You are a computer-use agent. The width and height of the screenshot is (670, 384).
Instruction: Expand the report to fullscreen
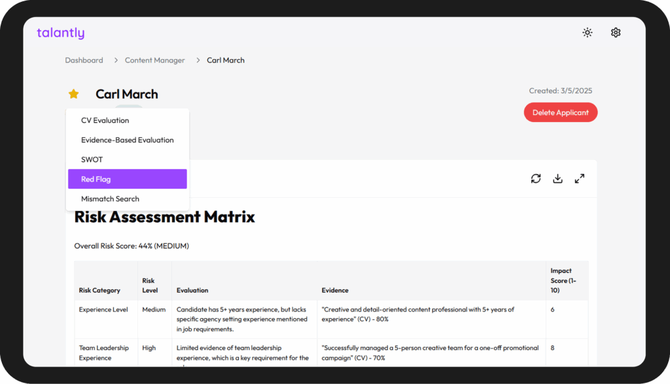[x=580, y=178]
